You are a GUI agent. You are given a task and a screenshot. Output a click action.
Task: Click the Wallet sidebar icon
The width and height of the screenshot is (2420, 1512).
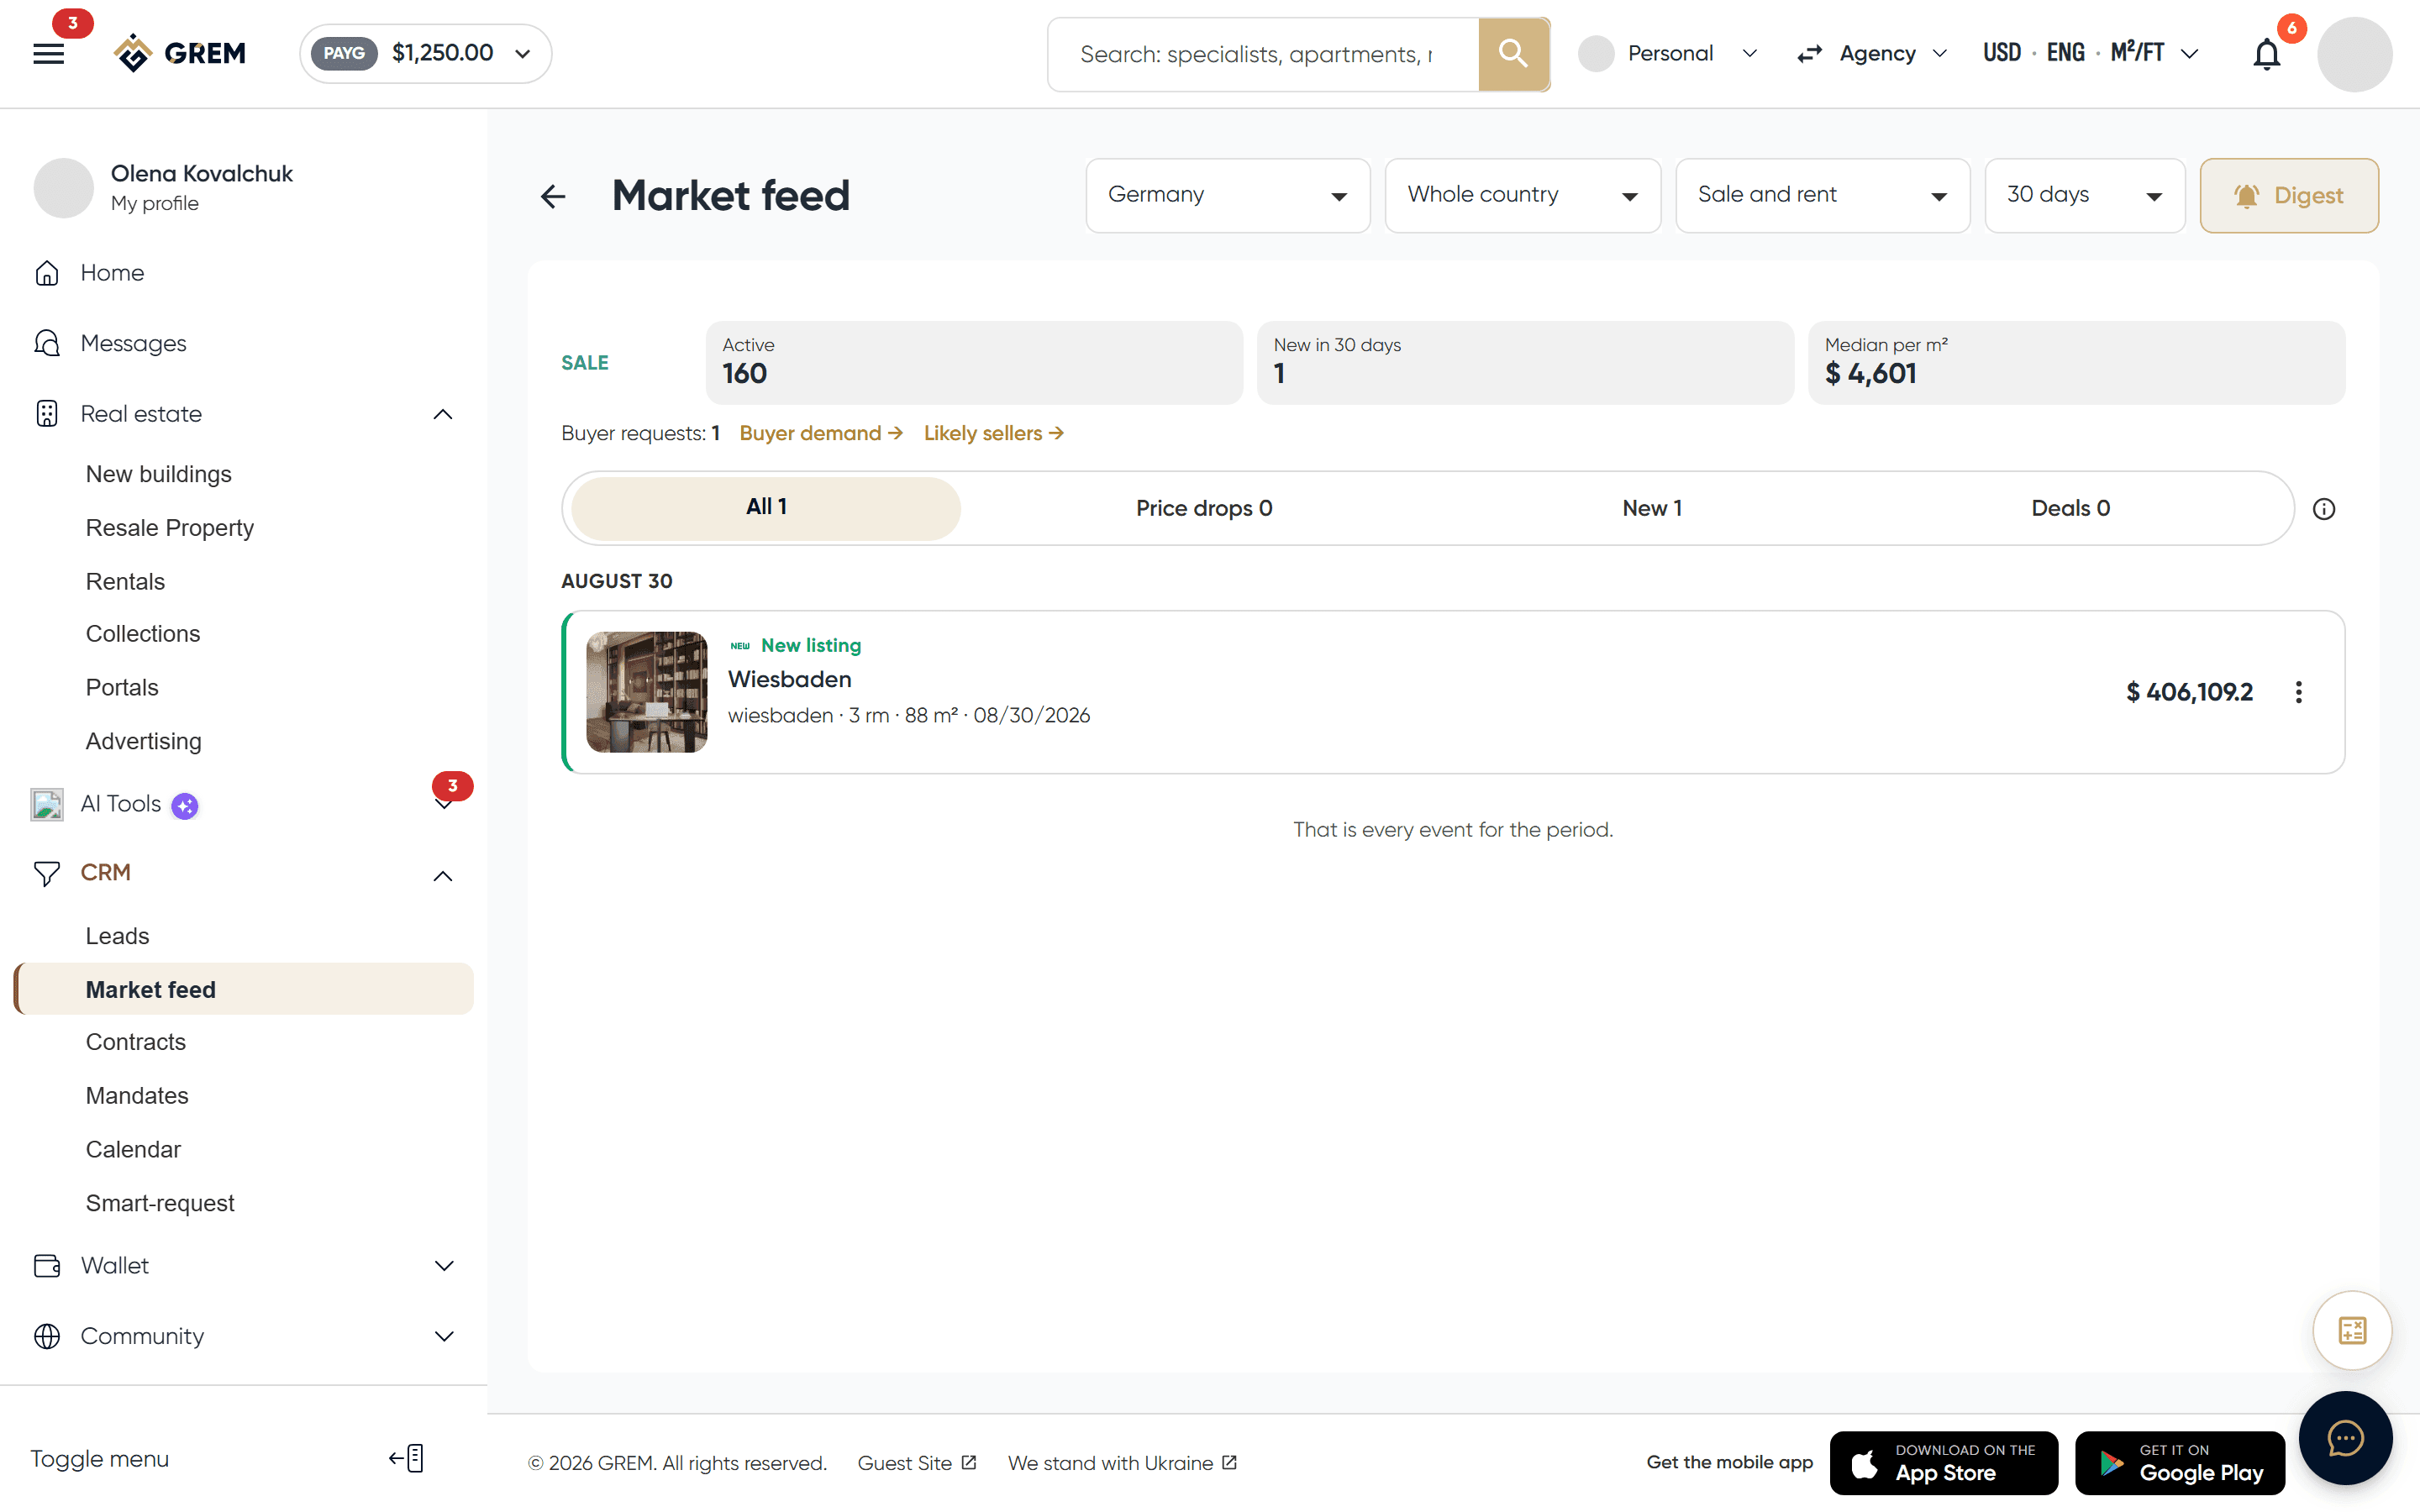[47, 1265]
